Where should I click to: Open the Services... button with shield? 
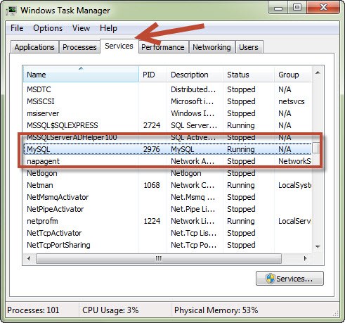pos(289,279)
